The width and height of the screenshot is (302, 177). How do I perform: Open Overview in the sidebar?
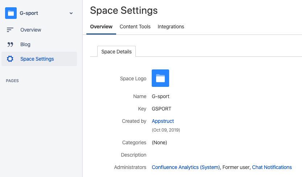[30, 30]
